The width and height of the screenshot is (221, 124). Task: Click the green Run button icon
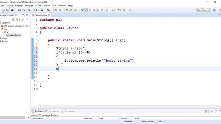36,10
